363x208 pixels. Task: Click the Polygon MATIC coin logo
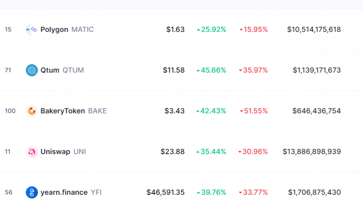click(32, 30)
